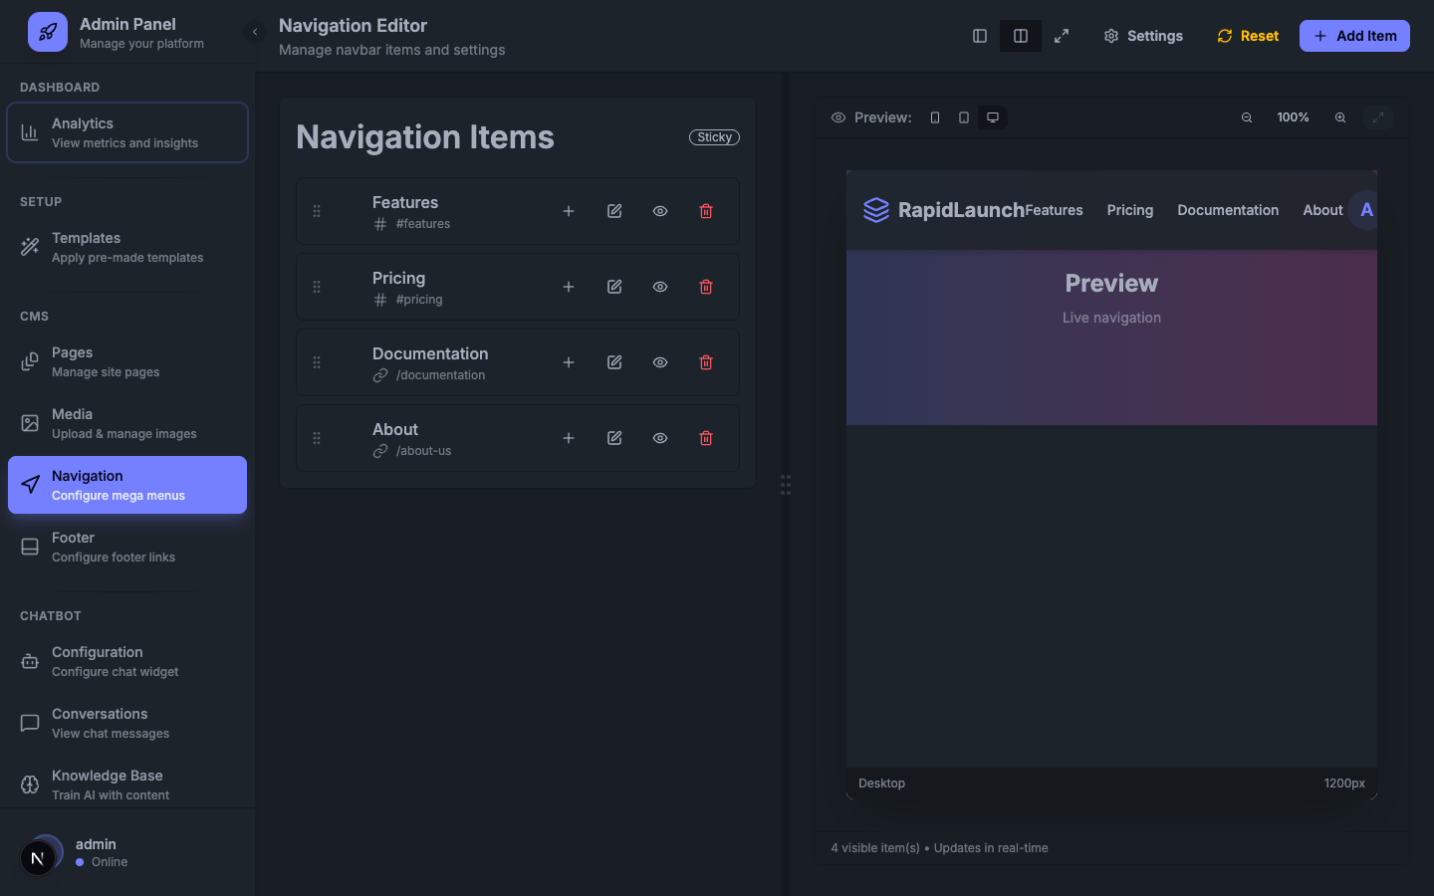Delete the About item
1434x896 pixels.
[706, 438]
